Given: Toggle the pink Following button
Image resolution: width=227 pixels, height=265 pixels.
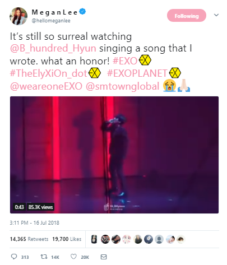Looking at the screenshot, I should 187,16.
